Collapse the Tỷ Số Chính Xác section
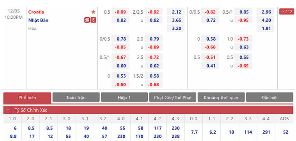 (8, 110)
